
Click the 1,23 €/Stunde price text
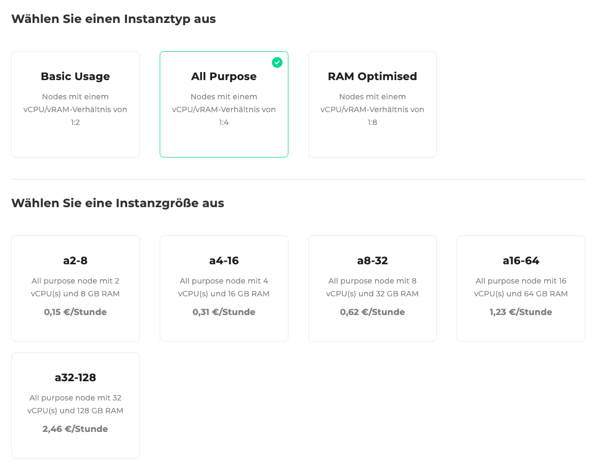(x=521, y=312)
